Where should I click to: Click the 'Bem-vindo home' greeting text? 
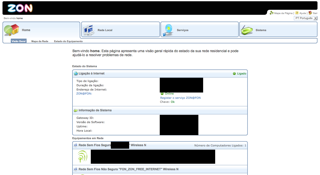point(13,18)
